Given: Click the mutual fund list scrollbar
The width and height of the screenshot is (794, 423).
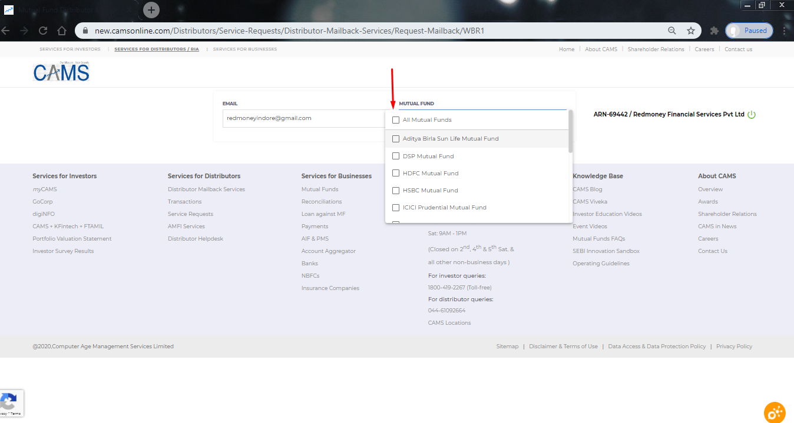Looking at the screenshot, I should coord(570,132).
